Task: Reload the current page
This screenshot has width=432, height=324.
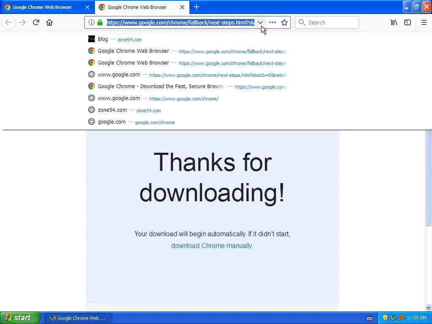Action: 36,22
